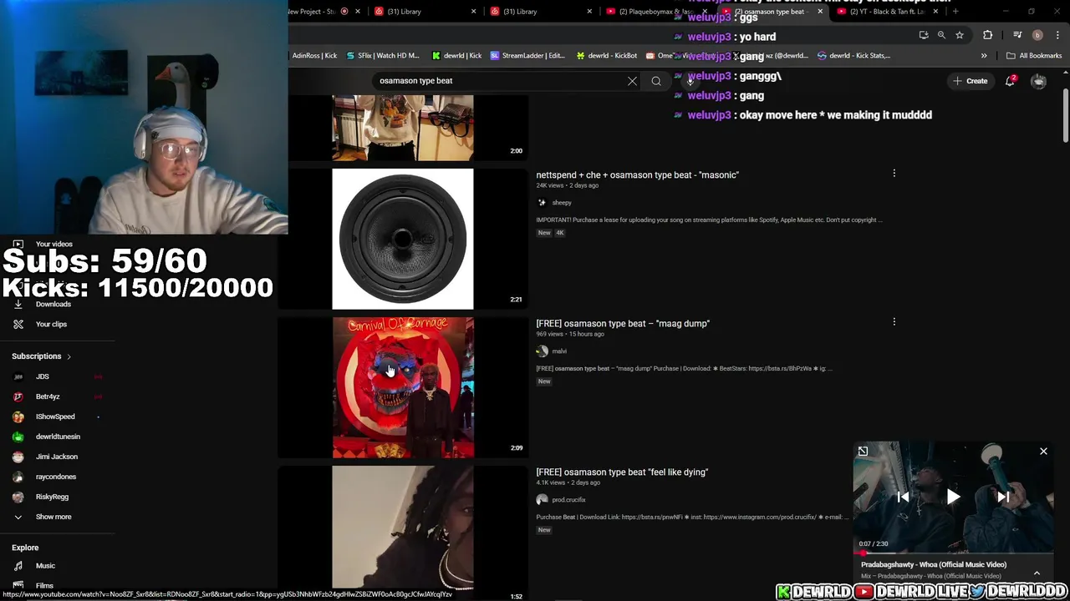
Task: Open '[FREE] osamason type beat – "maag dump"' title
Action: click(623, 323)
